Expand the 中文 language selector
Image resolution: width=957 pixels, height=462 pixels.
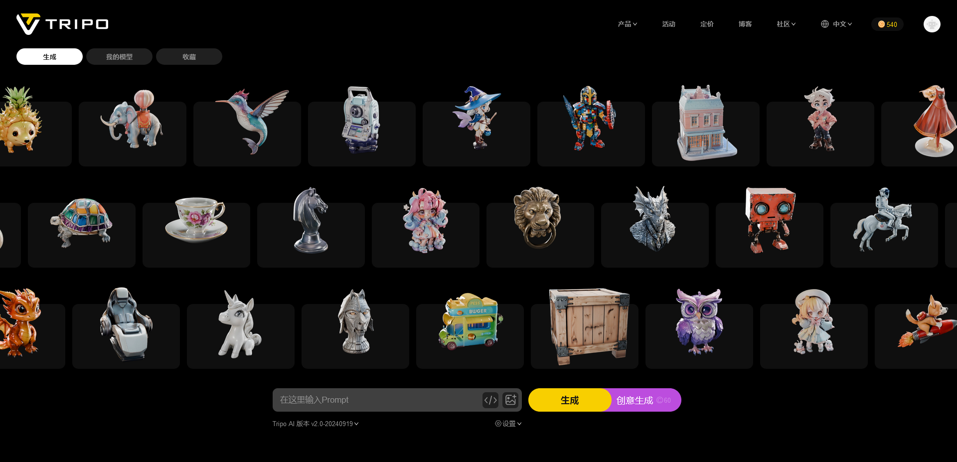point(842,24)
